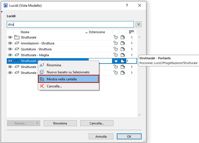
Task: Select Nuovo basato su Selezionato menu entry
Action: pos(68,72)
